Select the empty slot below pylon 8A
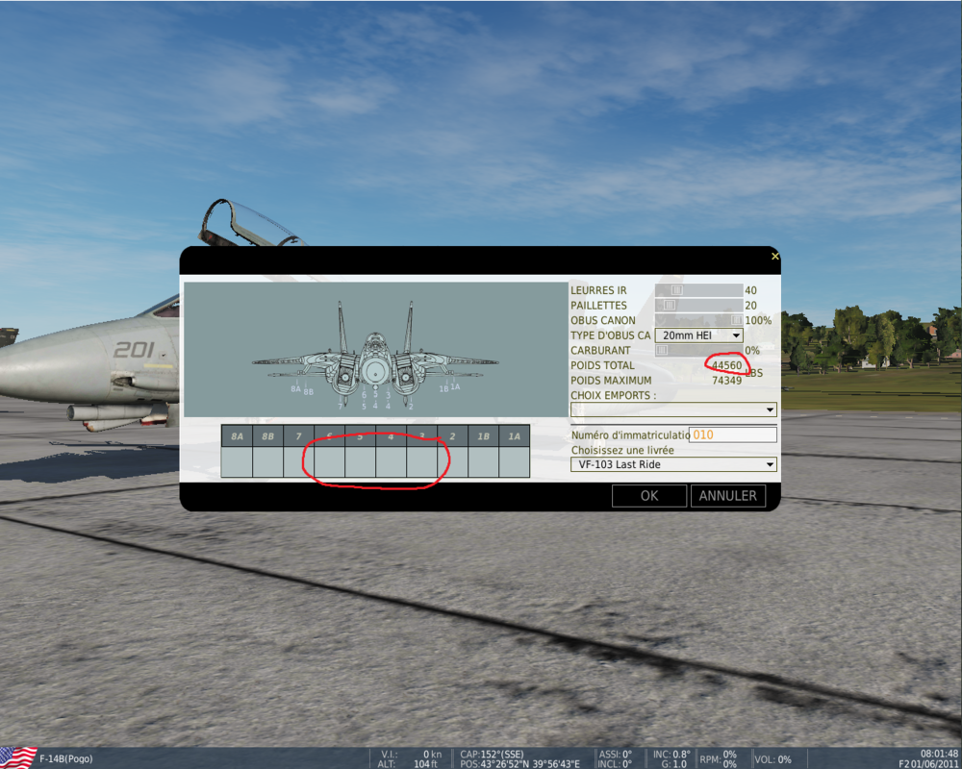The image size is (962, 769). pyautogui.click(x=237, y=461)
